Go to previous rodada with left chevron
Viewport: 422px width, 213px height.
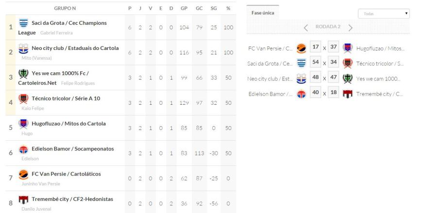click(306, 27)
